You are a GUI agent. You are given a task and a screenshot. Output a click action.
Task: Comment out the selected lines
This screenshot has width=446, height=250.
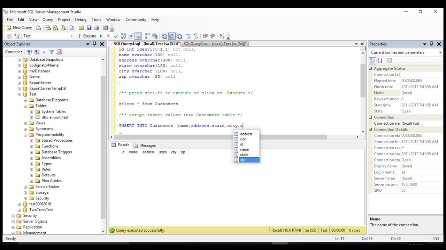[x=188, y=36]
